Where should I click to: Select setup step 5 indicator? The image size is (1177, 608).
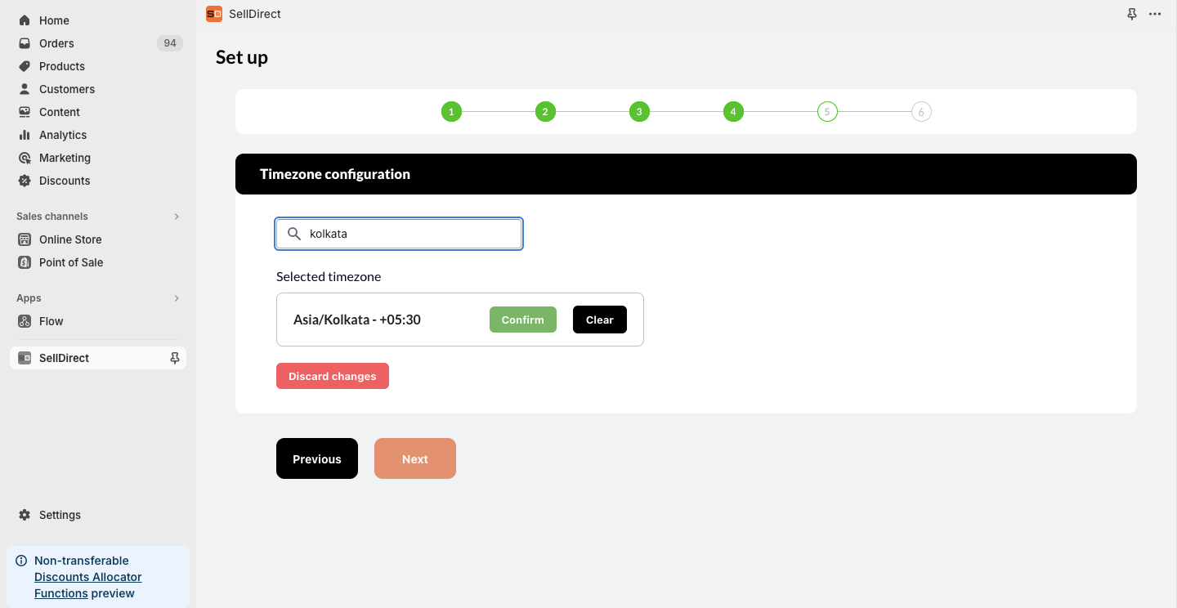coord(827,111)
